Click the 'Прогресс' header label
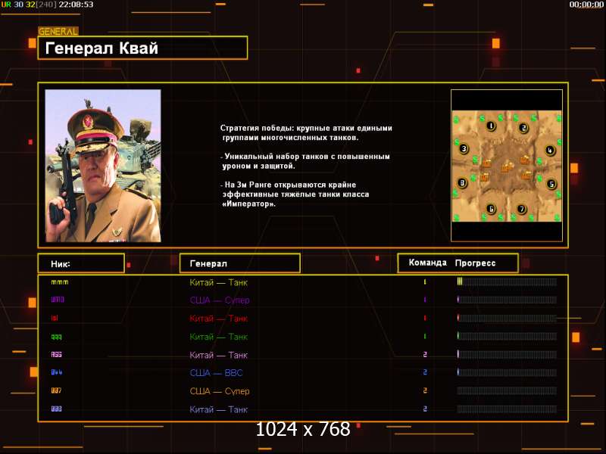 coord(475,263)
